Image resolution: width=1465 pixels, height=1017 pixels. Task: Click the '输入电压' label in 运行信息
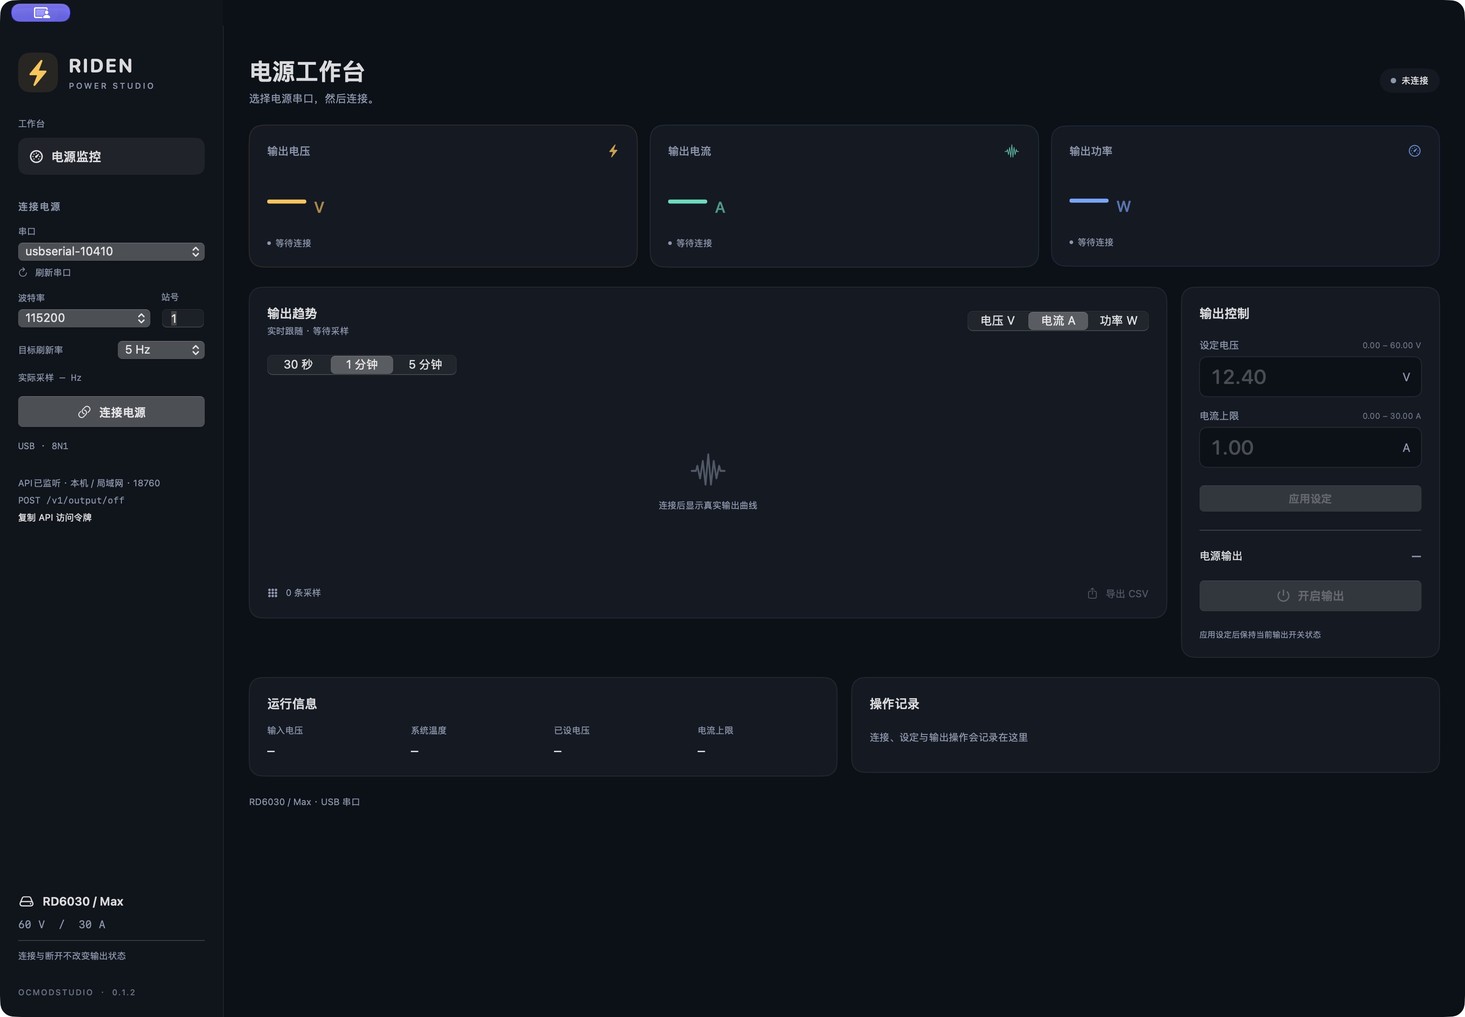point(285,731)
